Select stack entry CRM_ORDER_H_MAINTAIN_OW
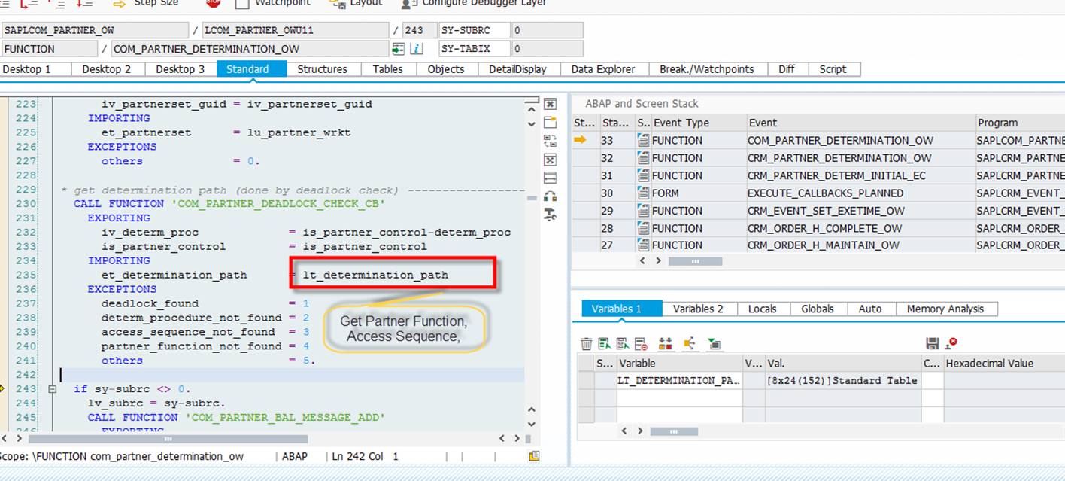Screen dimensions: 1065x481 [x=824, y=245]
